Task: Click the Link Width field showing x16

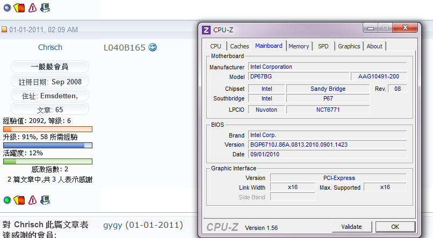Action: click(292, 187)
